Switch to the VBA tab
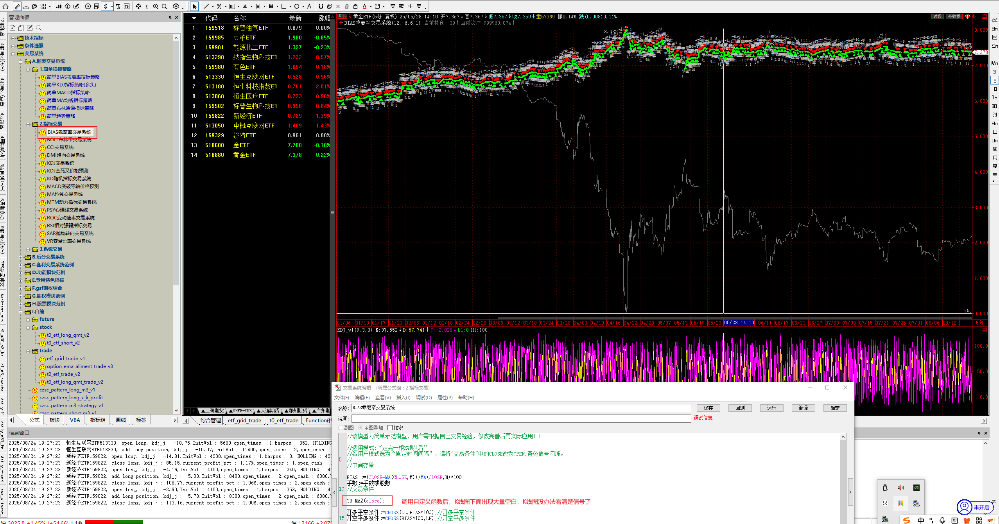The height and width of the screenshot is (524, 999). (x=75, y=420)
